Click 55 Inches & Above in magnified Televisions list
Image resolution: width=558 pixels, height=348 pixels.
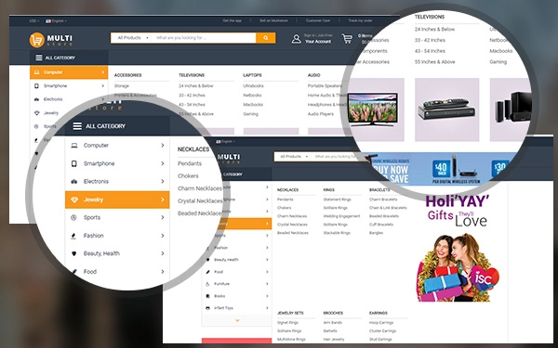tap(435, 62)
